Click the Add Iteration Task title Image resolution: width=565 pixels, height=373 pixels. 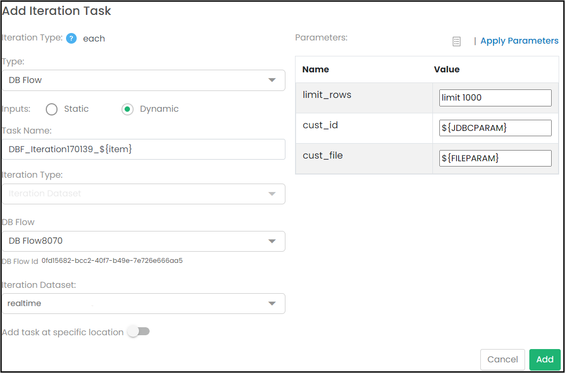[56, 11]
